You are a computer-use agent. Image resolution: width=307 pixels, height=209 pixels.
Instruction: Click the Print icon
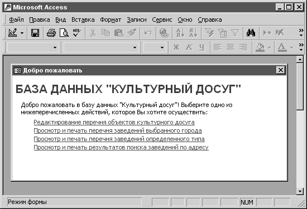51,33
